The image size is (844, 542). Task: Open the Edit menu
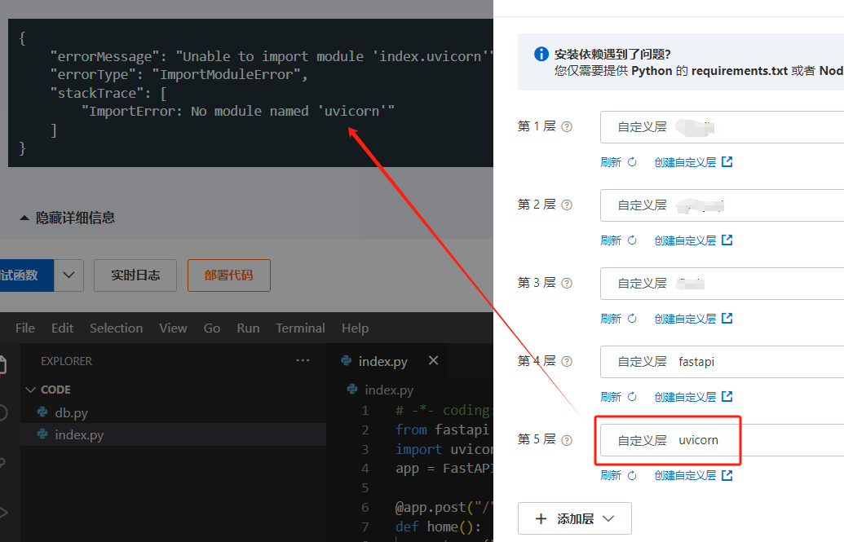click(x=63, y=328)
